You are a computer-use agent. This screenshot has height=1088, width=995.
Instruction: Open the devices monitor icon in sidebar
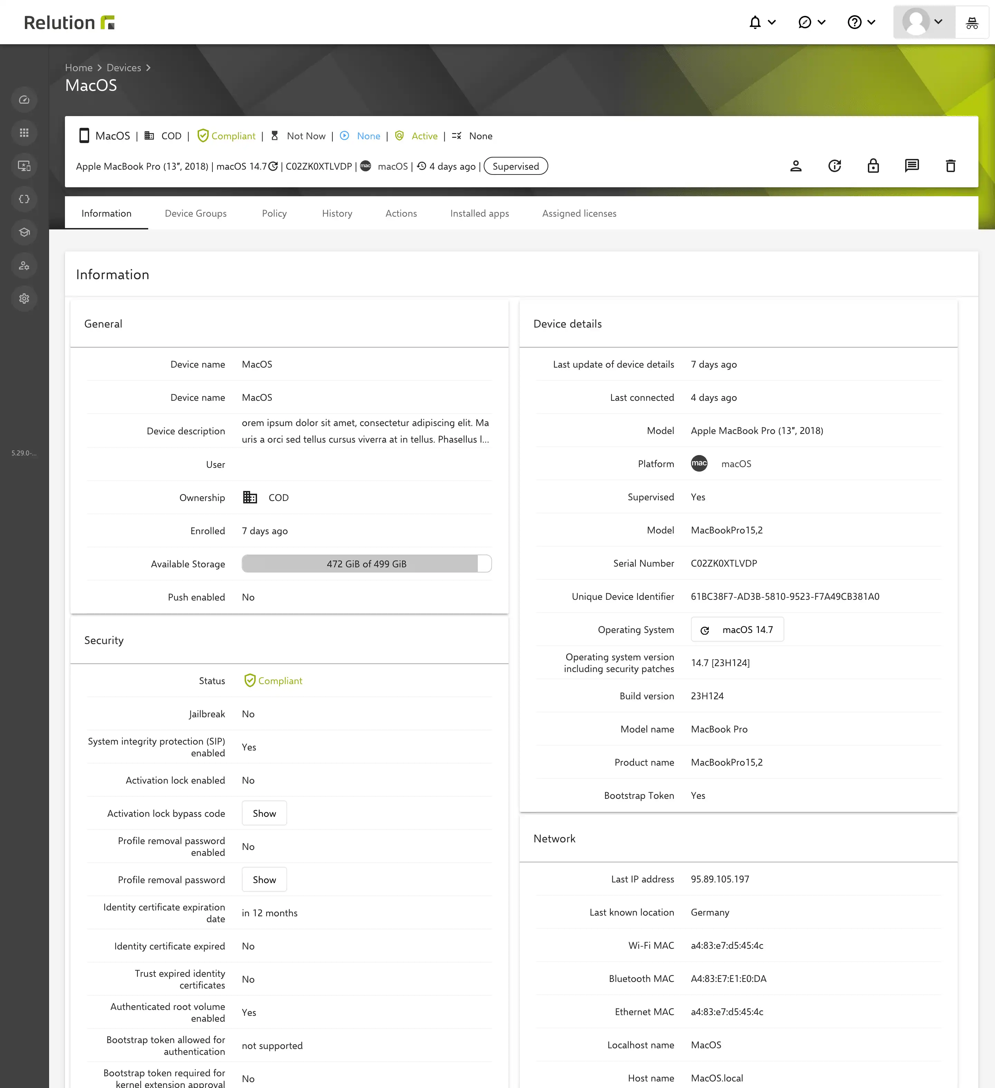coord(24,166)
